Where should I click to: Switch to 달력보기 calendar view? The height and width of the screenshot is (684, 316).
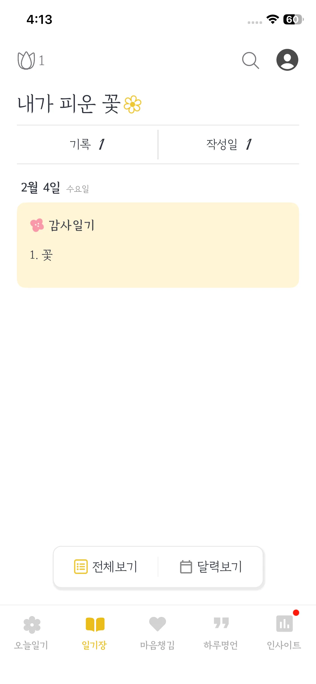211,567
